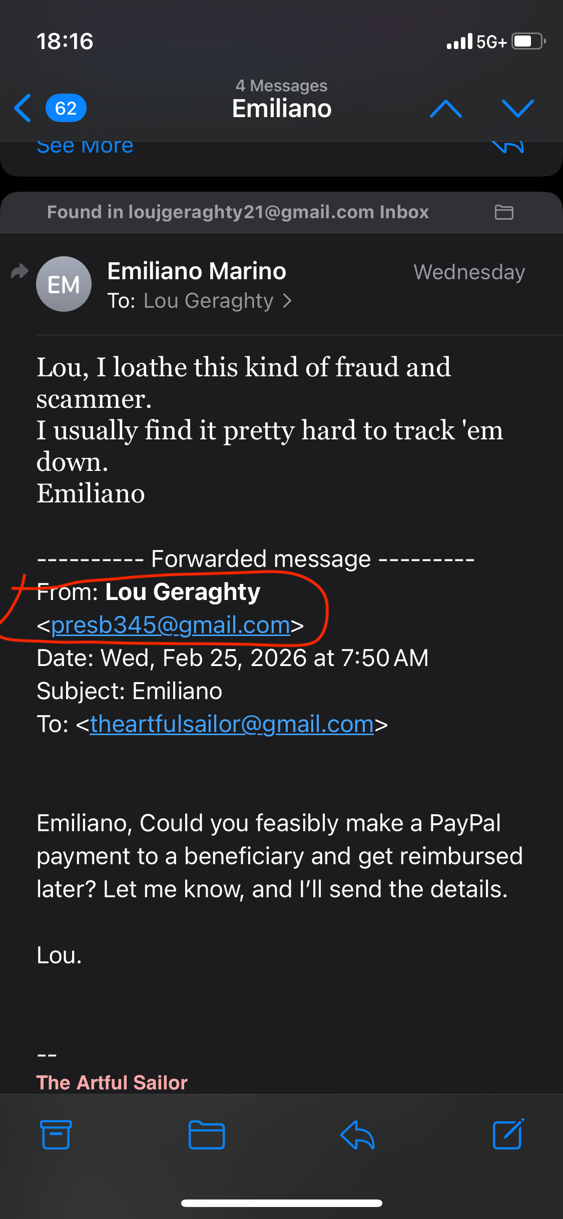Tap the status bar clock showing 18:16
Image resolution: width=563 pixels, height=1219 pixels.
point(65,41)
